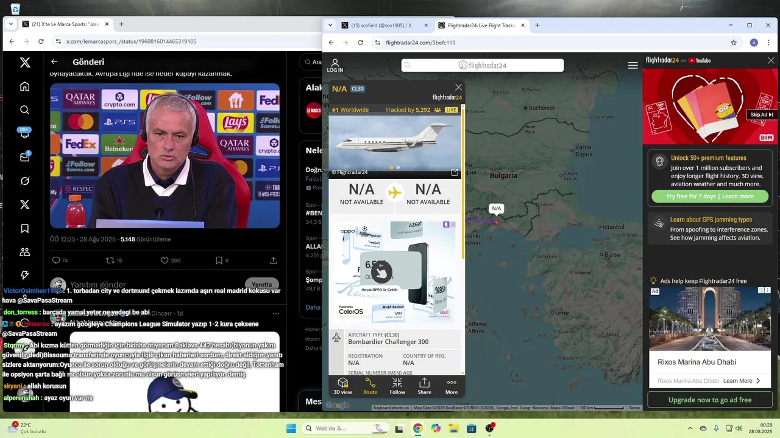Click the Flightradar24 LOG IN icon
The width and height of the screenshot is (780, 438).
tap(335, 66)
